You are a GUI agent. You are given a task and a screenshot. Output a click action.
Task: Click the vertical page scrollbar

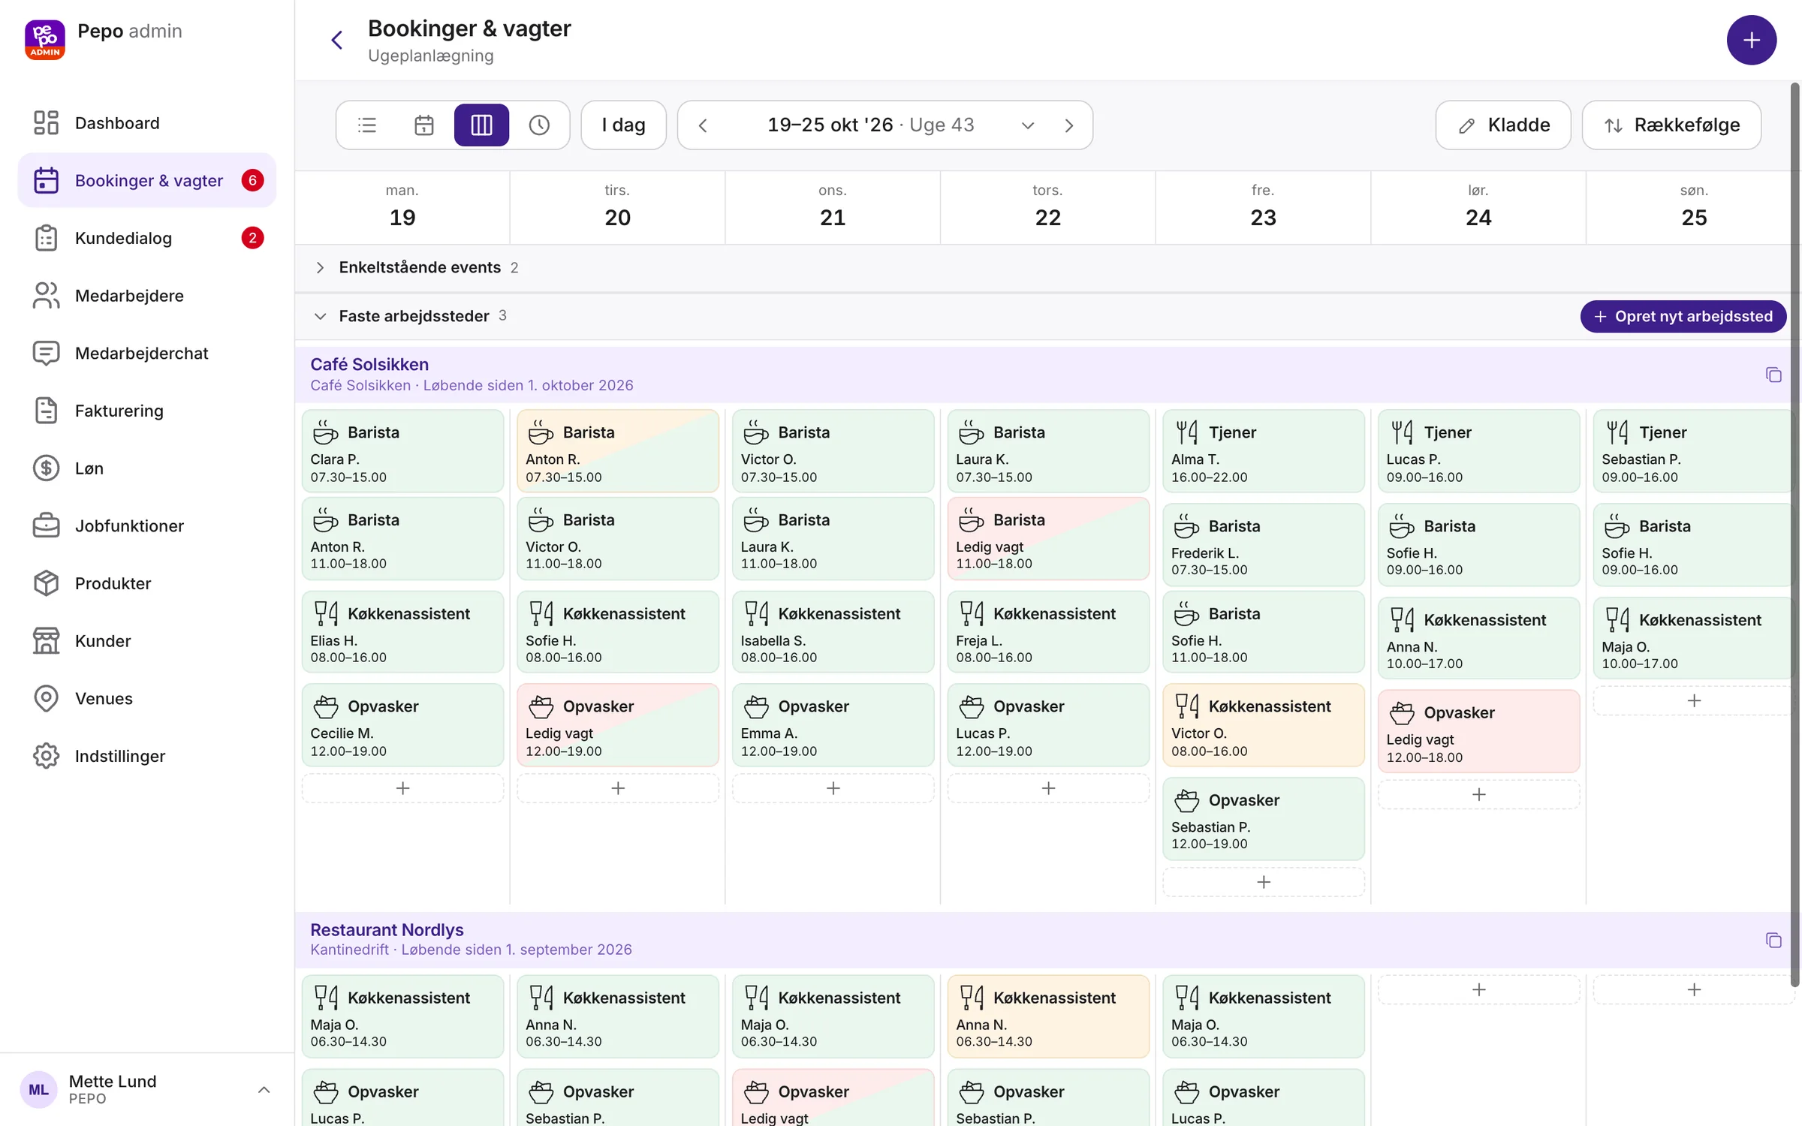1794,534
